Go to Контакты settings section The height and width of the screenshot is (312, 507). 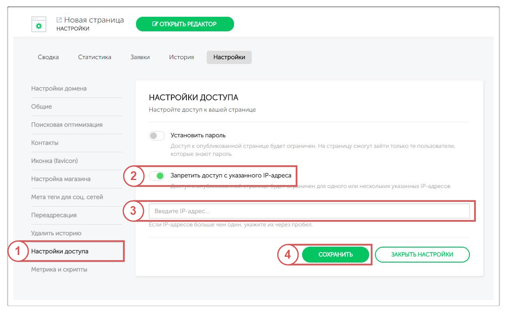[x=45, y=143]
